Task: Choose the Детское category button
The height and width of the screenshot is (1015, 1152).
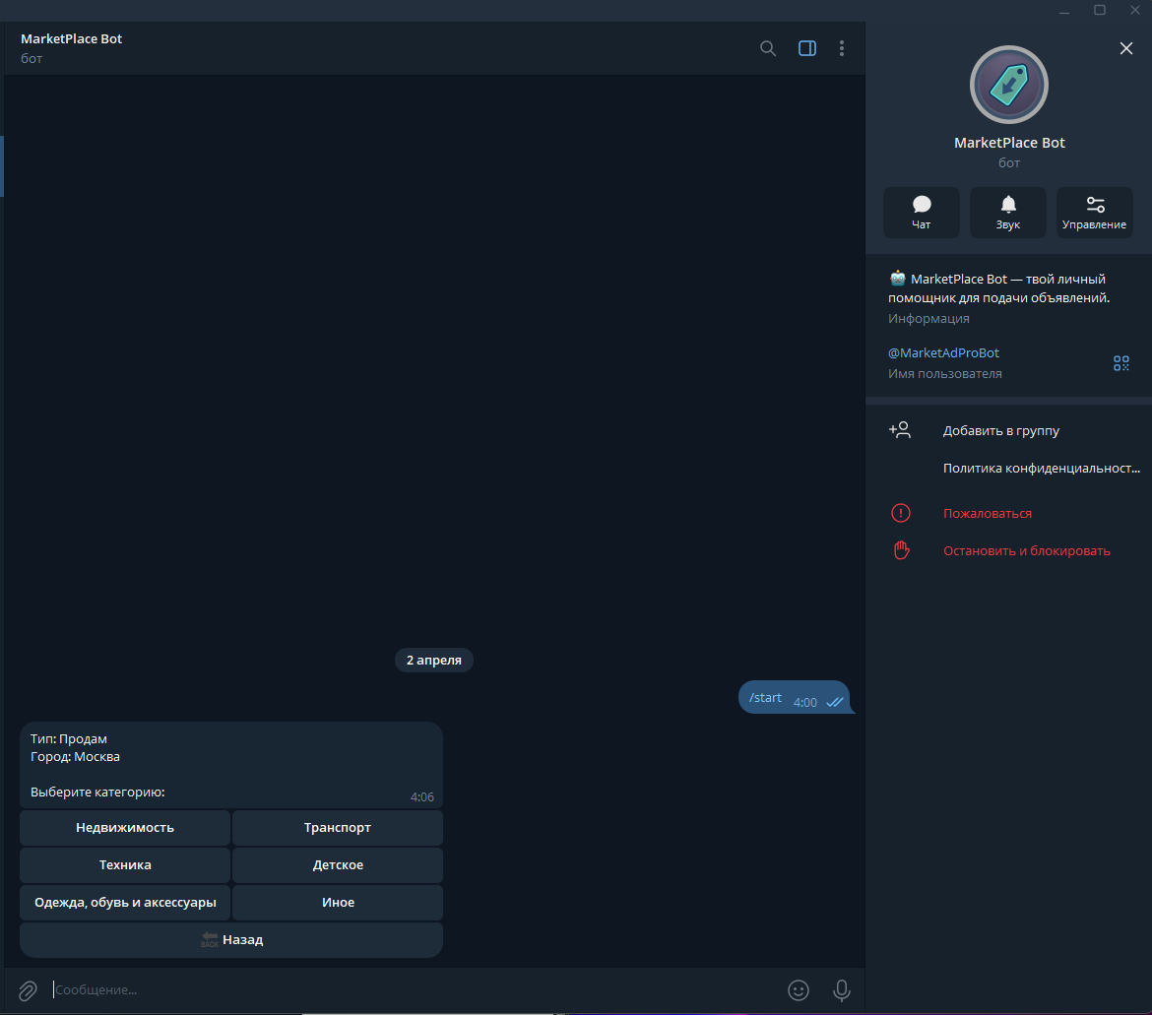Action: (337, 865)
